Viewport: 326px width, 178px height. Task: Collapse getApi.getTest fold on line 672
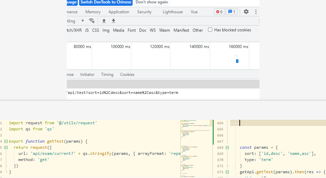227,172
